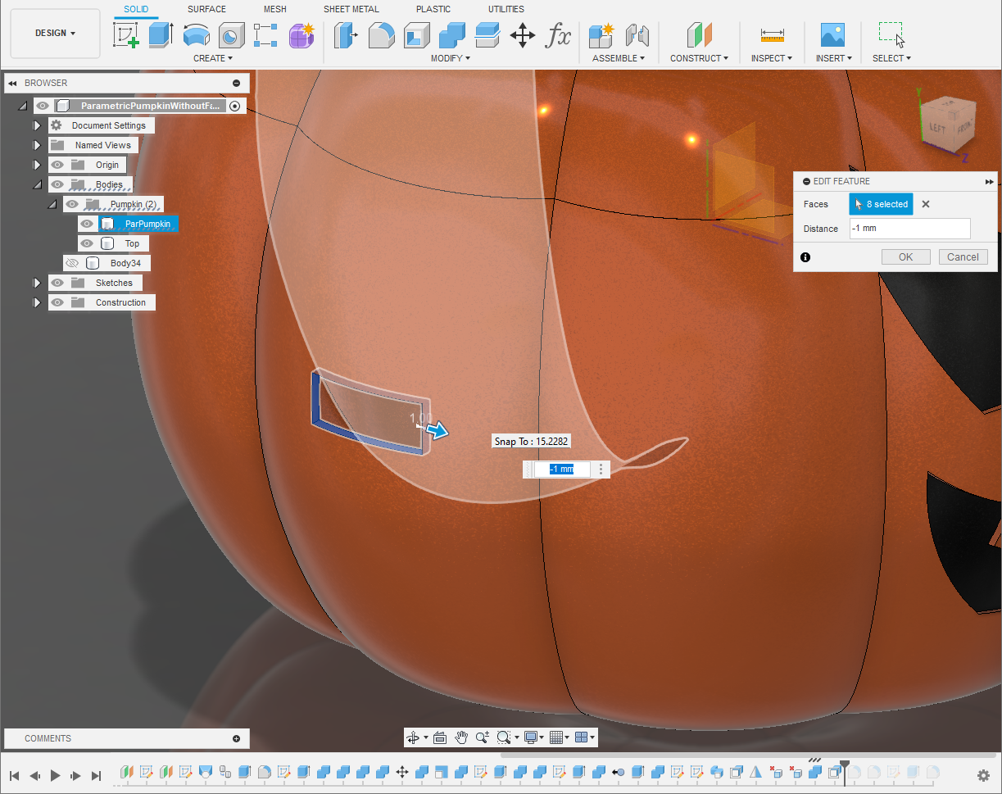Open Change Parameters fx tool

[558, 35]
